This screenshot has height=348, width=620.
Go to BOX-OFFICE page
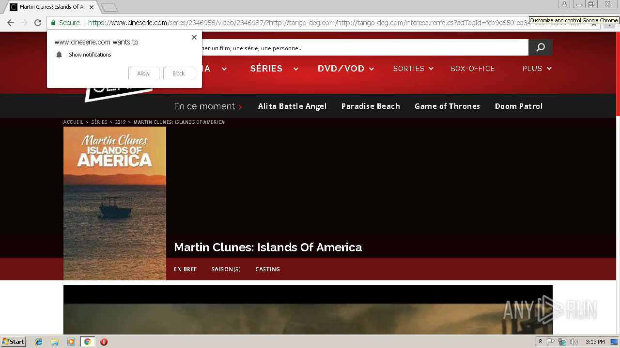[472, 69]
